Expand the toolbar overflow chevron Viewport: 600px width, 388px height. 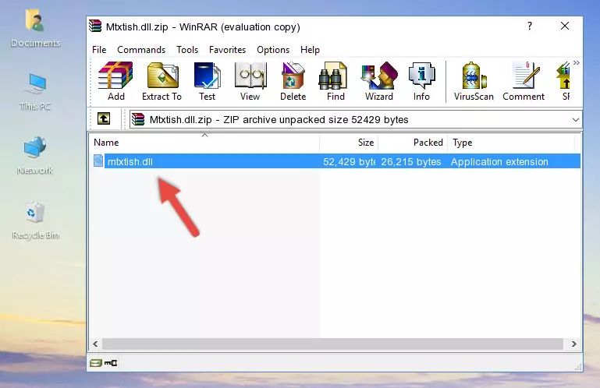pos(577,62)
